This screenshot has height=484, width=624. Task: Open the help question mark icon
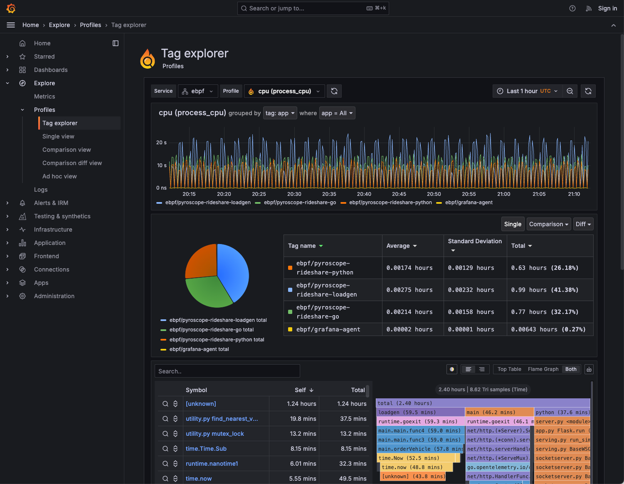572,8
